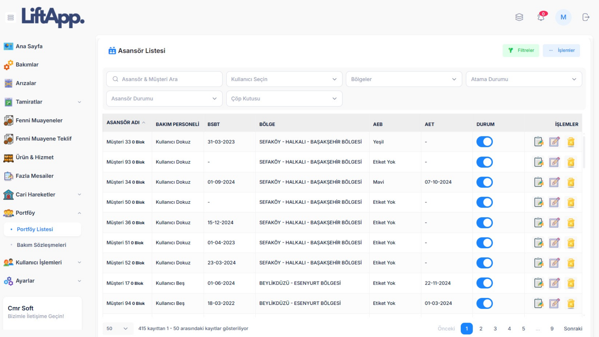Open page size dropdown showing 50

click(x=117, y=329)
